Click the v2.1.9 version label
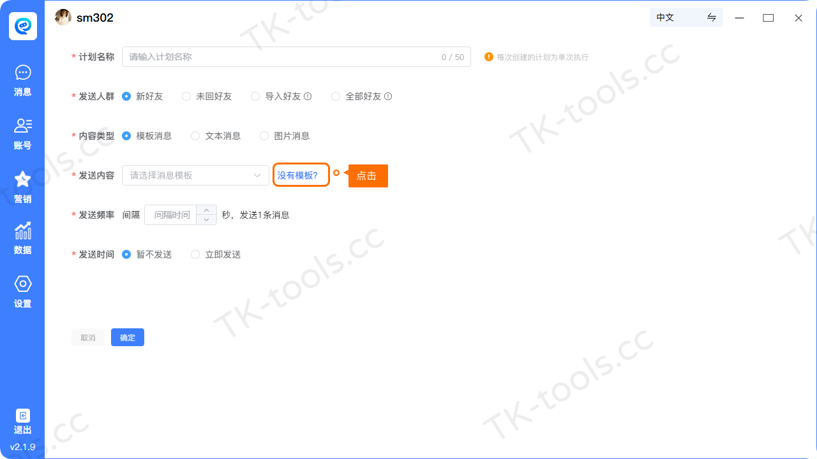The height and width of the screenshot is (459, 817). coord(23,447)
